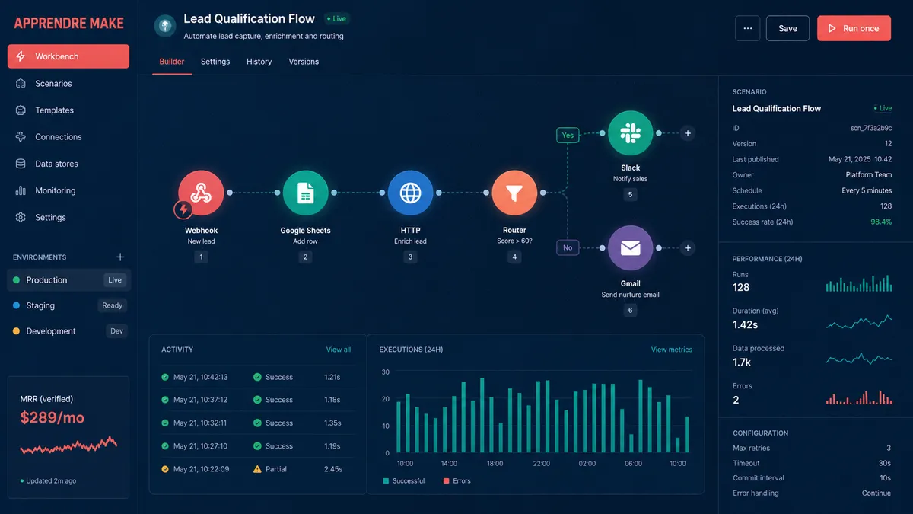
Task: Click the Runs mini bar chart
Action: click(x=859, y=282)
